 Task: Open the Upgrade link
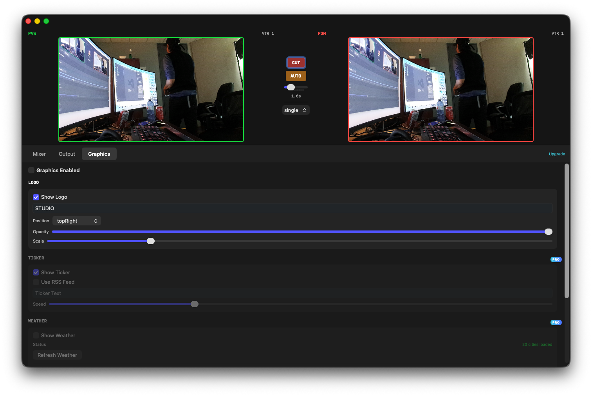click(557, 154)
